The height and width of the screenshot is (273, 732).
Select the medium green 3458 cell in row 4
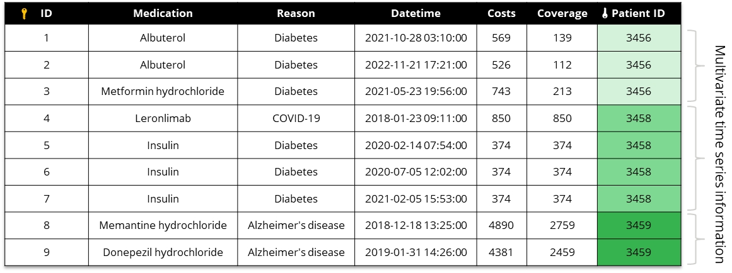click(x=638, y=118)
